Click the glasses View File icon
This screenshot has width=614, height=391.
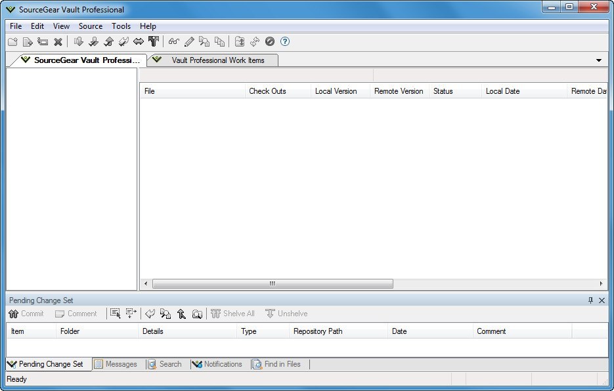174,41
